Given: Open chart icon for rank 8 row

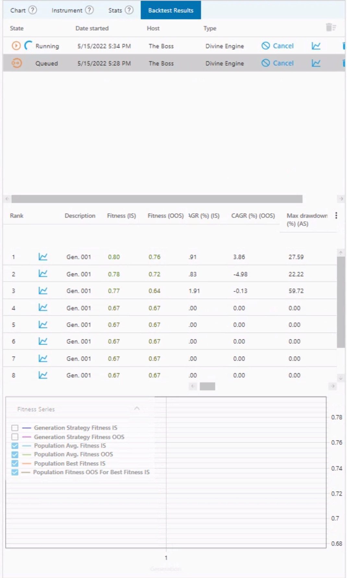Looking at the screenshot, I should click(43, 375).
